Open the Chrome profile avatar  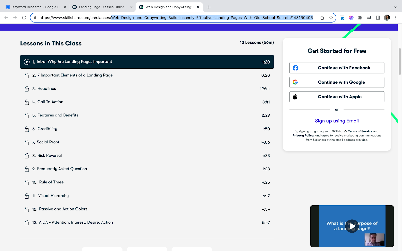pyautogui.click(x=387, y=18)
